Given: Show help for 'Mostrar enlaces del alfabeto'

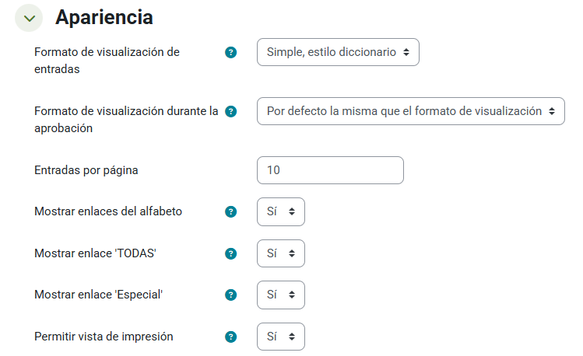Looking at the screenshot, I should pos(230,211).
